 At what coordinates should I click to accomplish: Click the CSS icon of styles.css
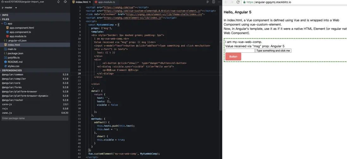[6, 66]
